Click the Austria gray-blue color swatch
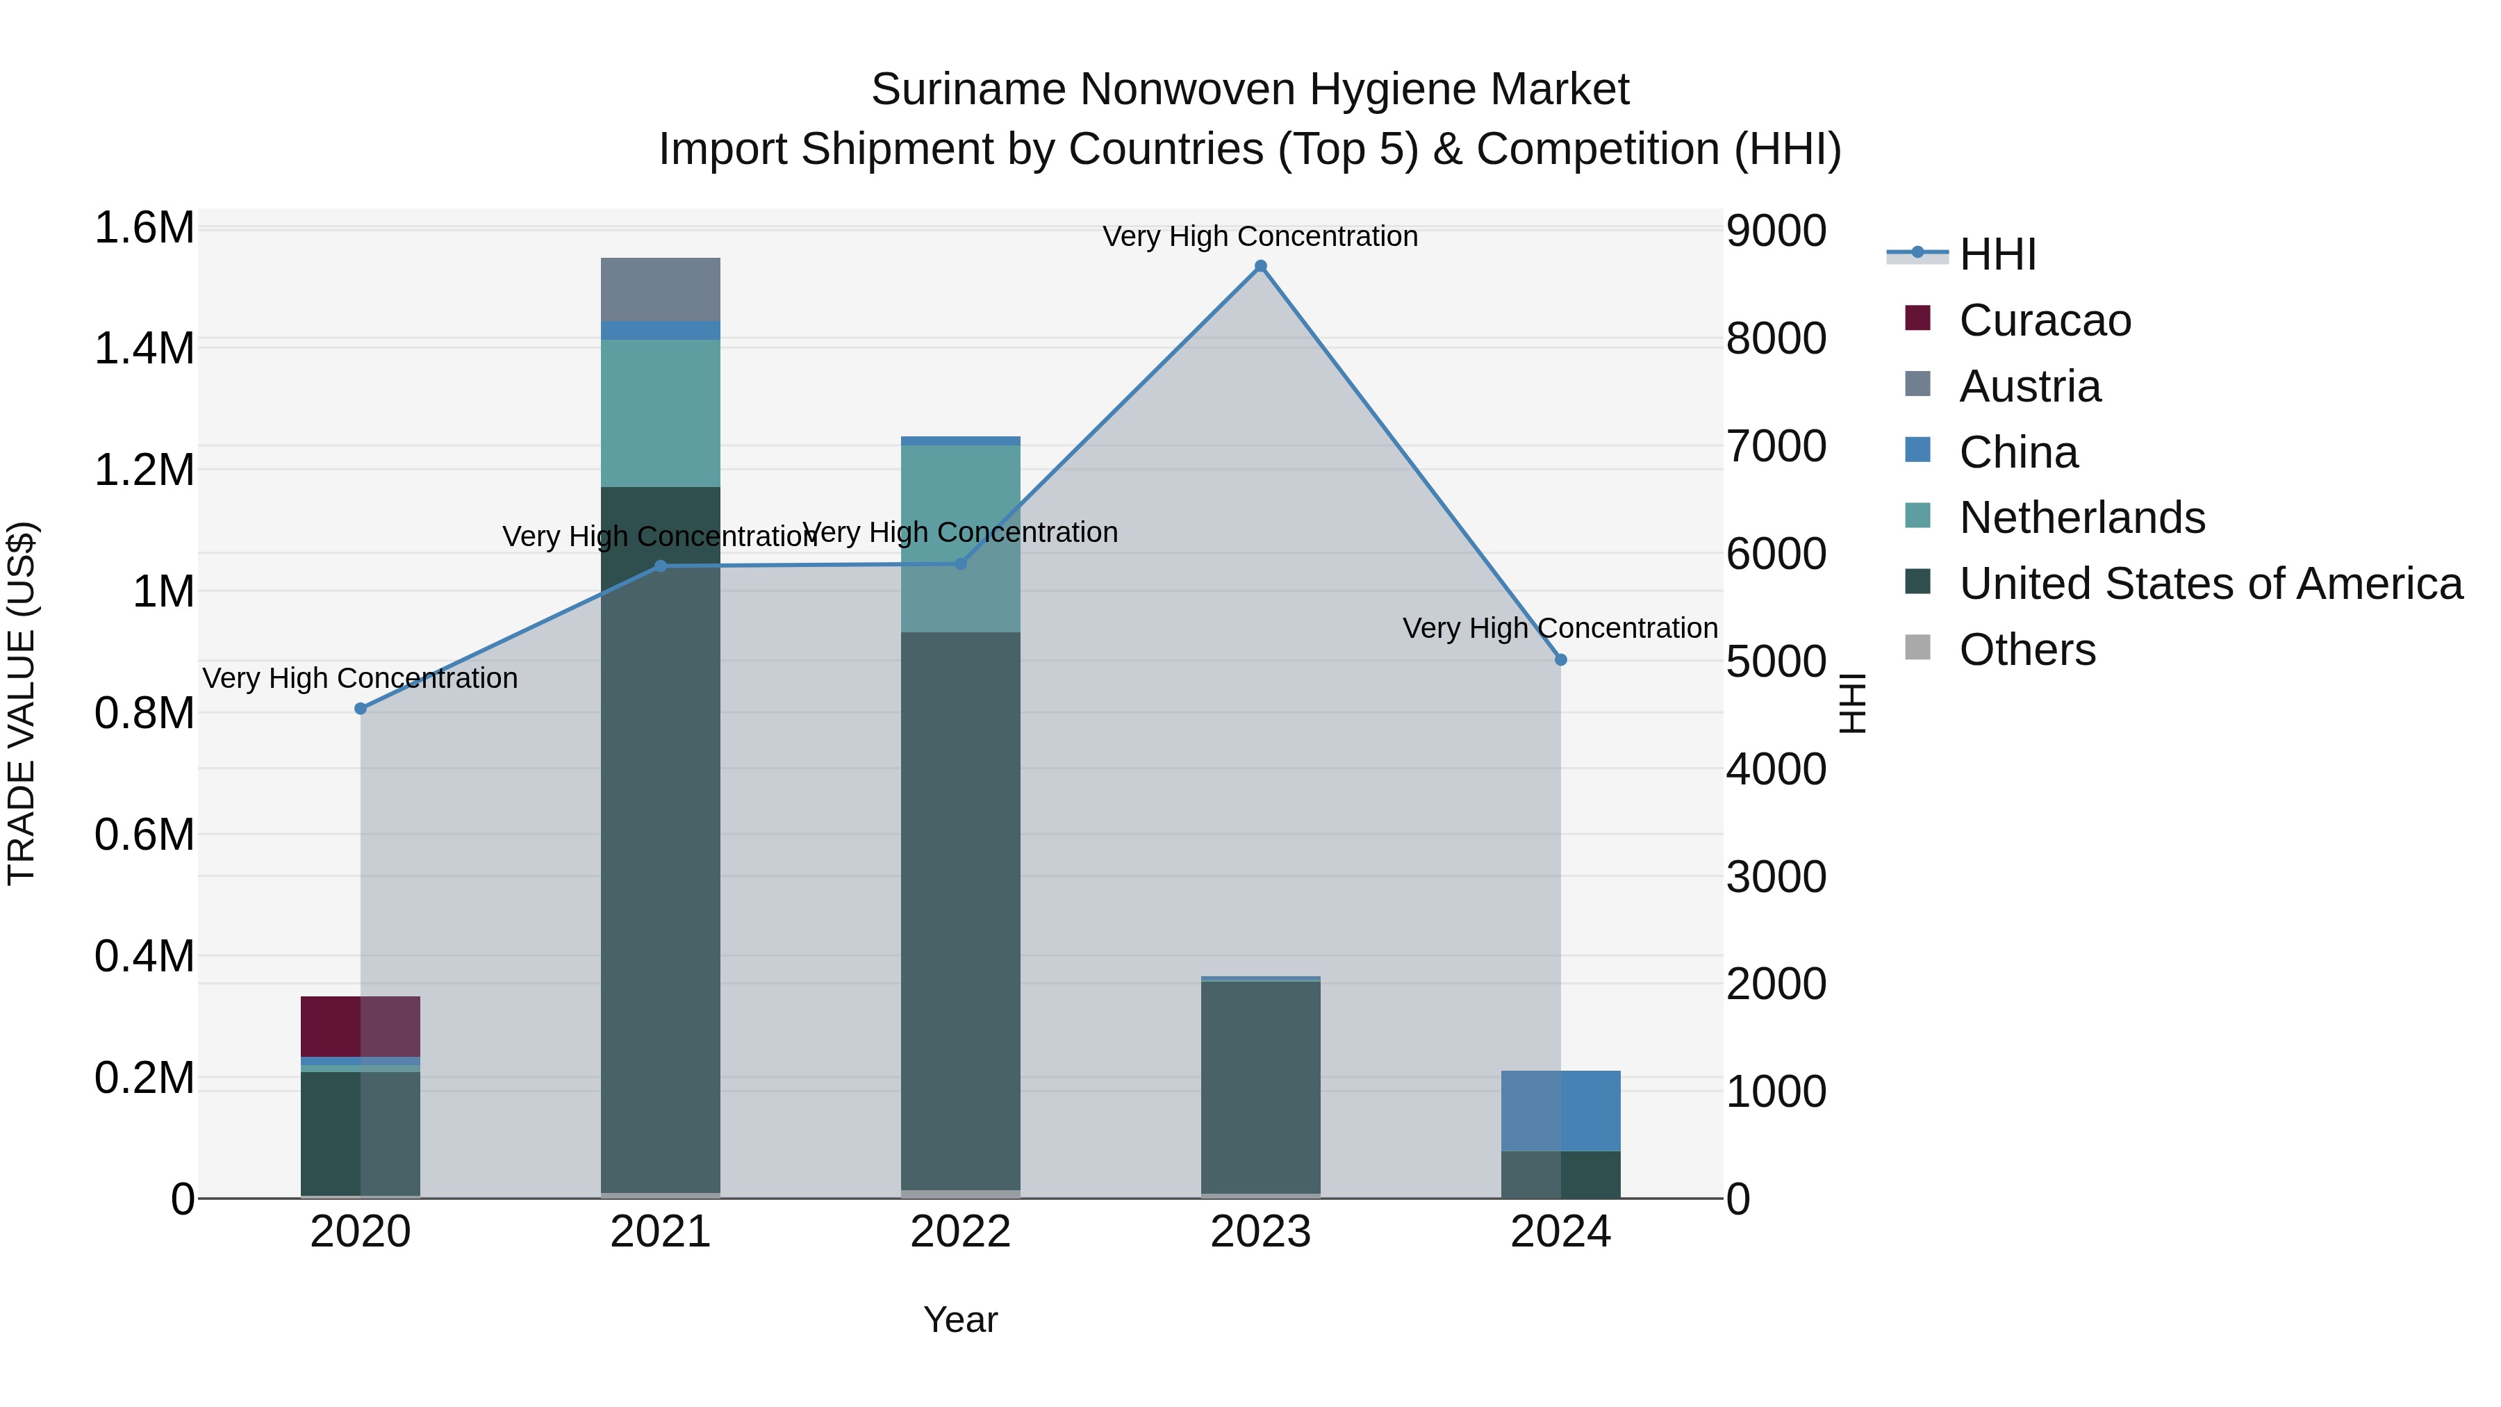The height and width of the screenshot is (1407, 2501). click(1917, 384)
